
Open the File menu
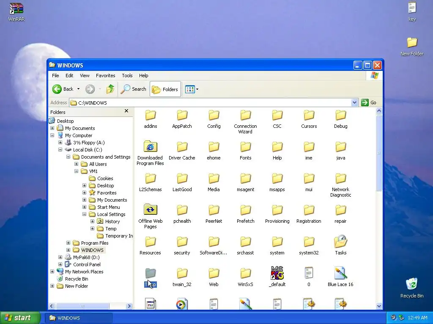(x=55, y=76)
